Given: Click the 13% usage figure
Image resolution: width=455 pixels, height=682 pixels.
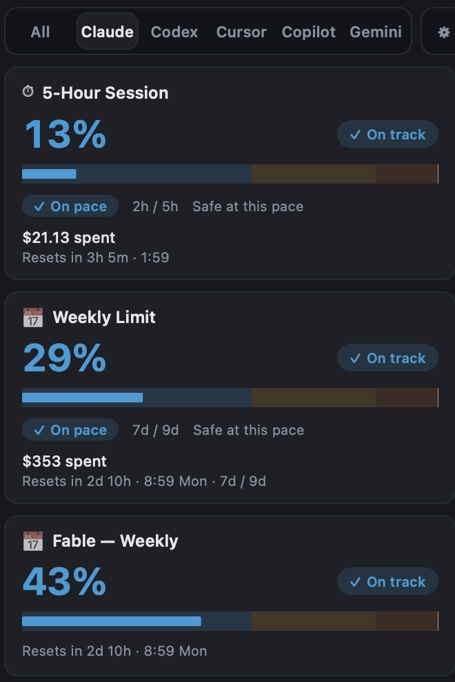Looking at the screenshot, I should 65,134.
